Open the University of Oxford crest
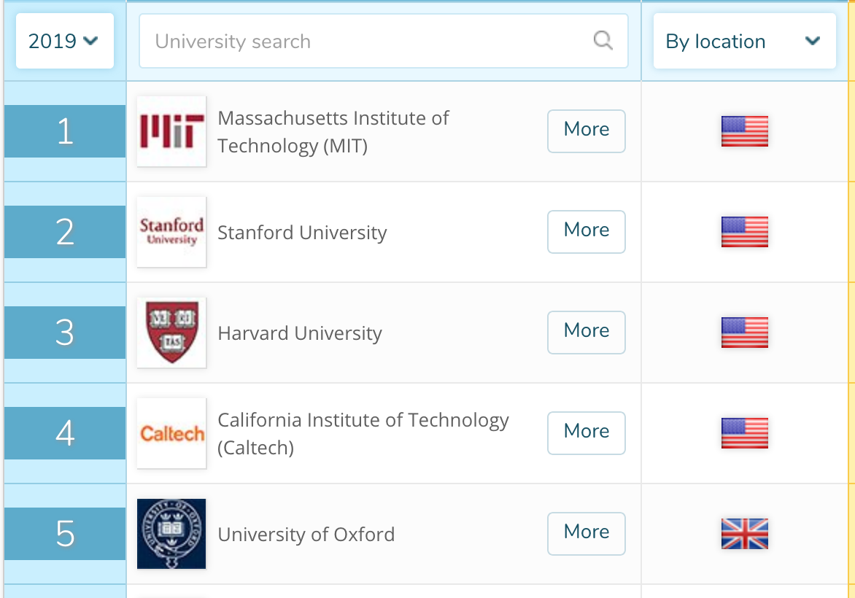Image resolution: width=855 pixels, height=598 pixels. 171,534
